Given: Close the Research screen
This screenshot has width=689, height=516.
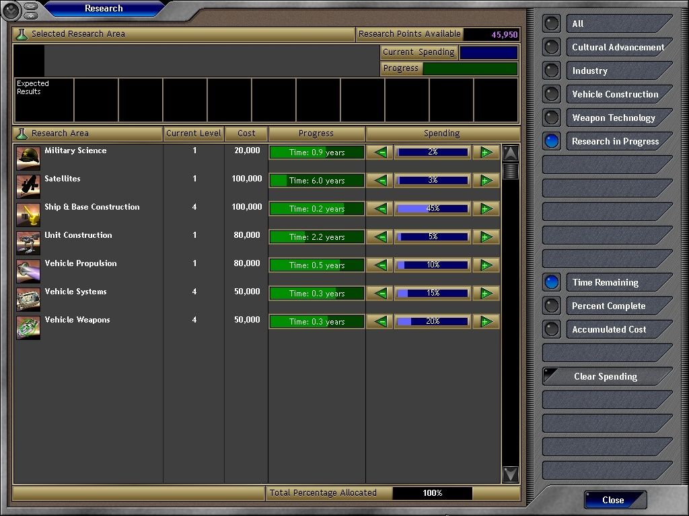Looking at the screenshot, I should [614, 500].
